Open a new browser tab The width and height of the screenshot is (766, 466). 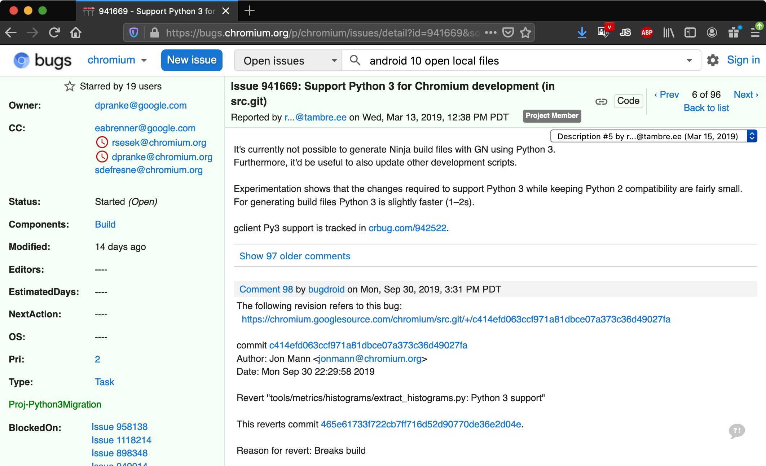pos(250,11)
